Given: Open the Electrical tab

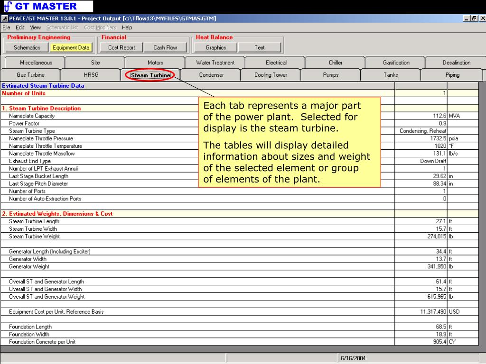Looking at the screenshot, I should pyautogui.click(x=276, y=63).
